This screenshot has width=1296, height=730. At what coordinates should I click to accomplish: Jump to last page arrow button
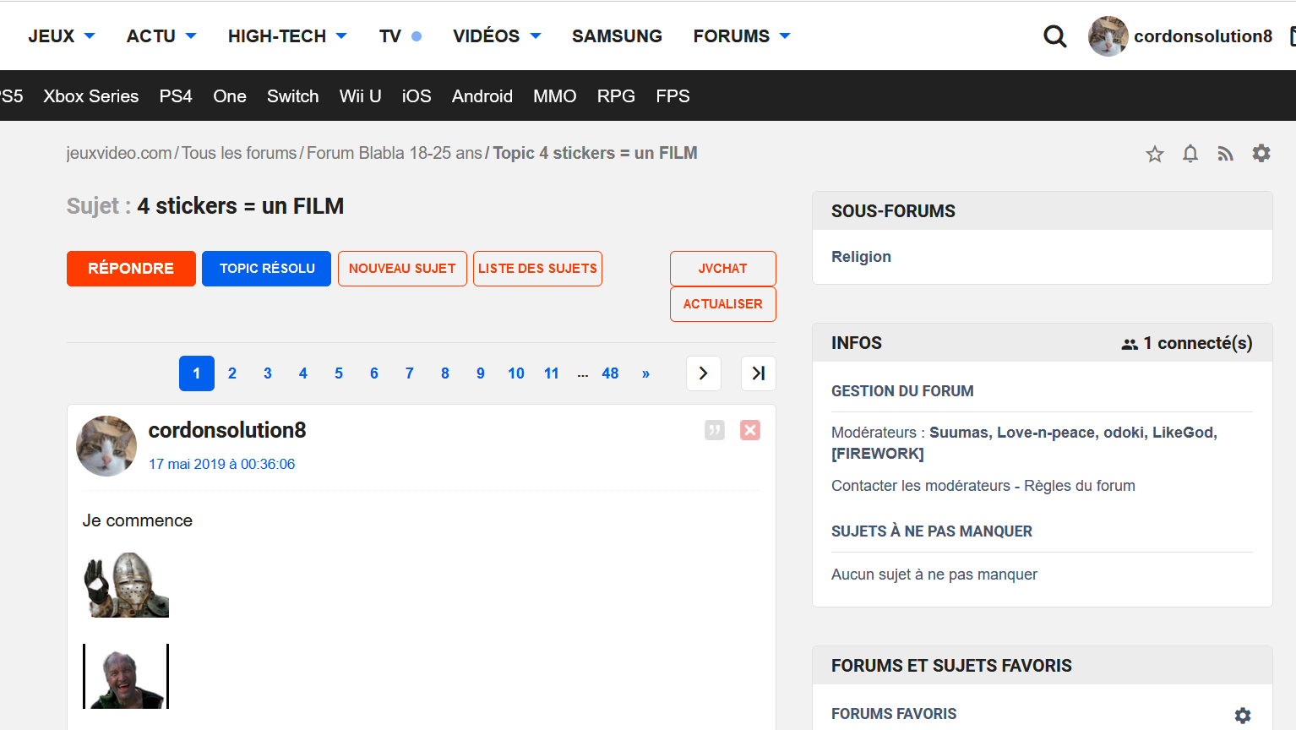point(758,373)
